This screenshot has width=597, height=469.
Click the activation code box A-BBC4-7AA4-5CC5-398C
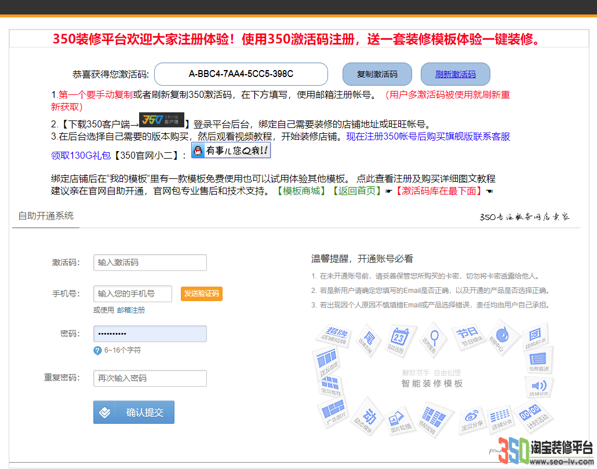pos(241,74)
